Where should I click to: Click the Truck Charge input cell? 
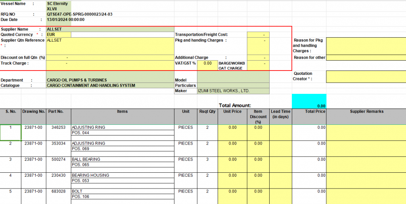tap(110, 63)
